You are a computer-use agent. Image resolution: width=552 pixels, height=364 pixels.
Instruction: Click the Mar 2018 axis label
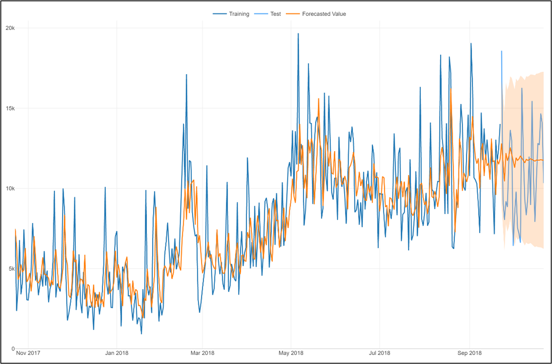(x=204, y=353)
